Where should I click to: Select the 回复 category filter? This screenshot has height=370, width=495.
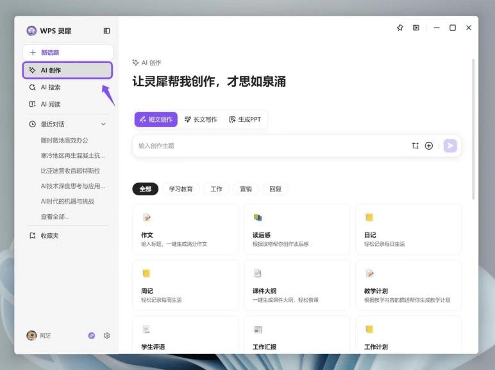pyautogui.click(x=275, y=189)
